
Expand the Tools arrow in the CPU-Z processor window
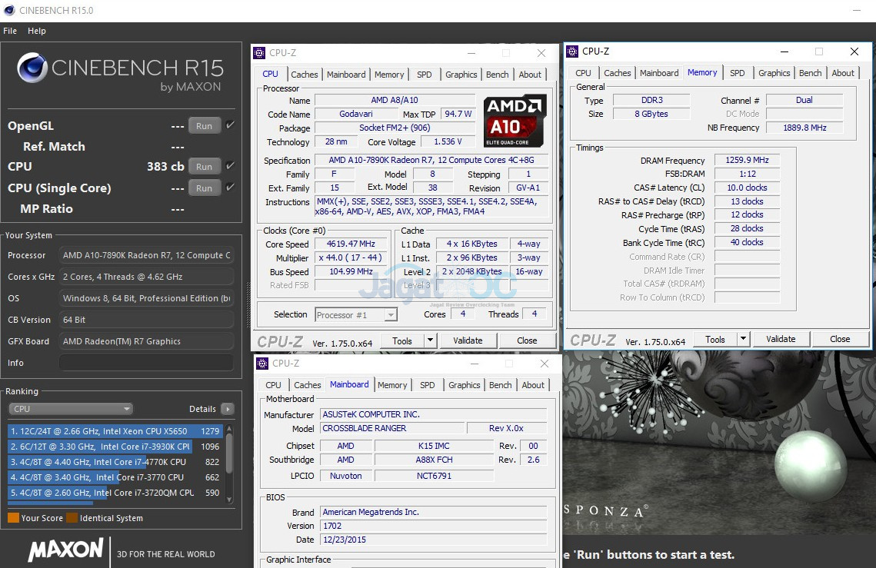(430, 340)
